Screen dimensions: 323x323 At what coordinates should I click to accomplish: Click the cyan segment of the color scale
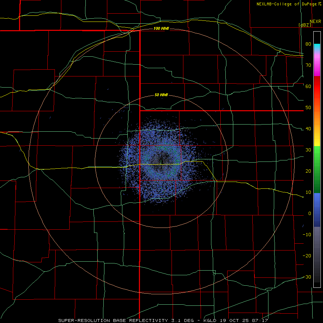(x=317, y=47)
